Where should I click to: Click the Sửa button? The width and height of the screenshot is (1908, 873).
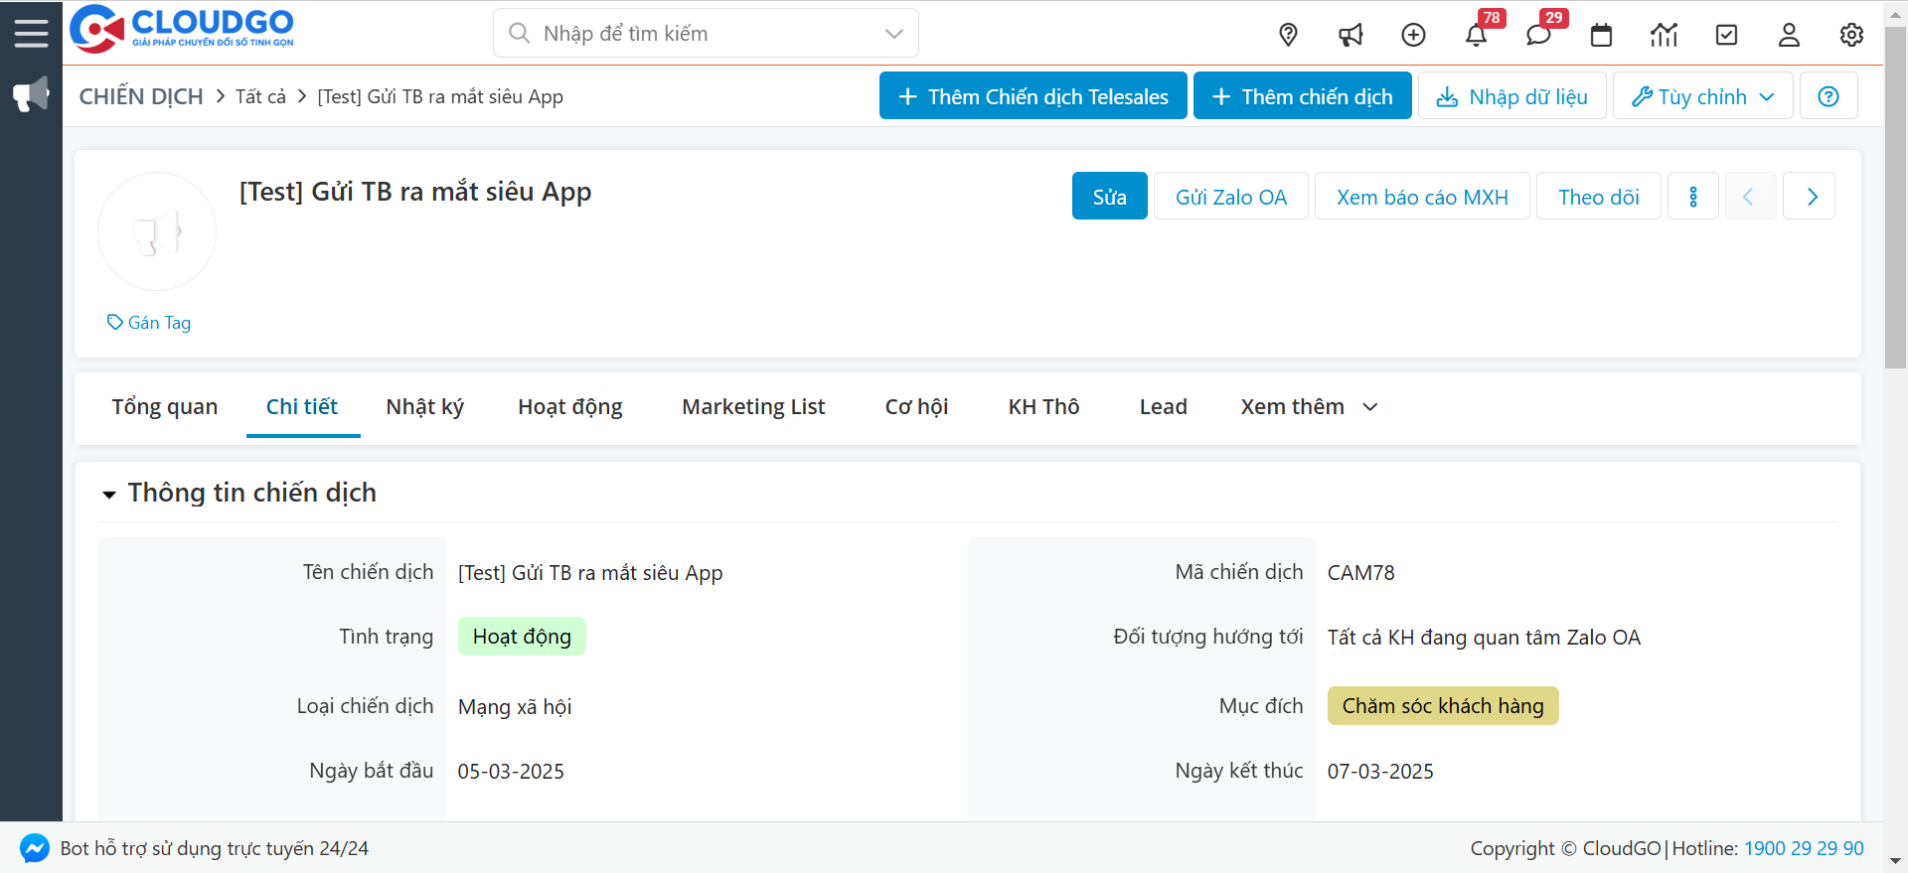pos(1109,197)
